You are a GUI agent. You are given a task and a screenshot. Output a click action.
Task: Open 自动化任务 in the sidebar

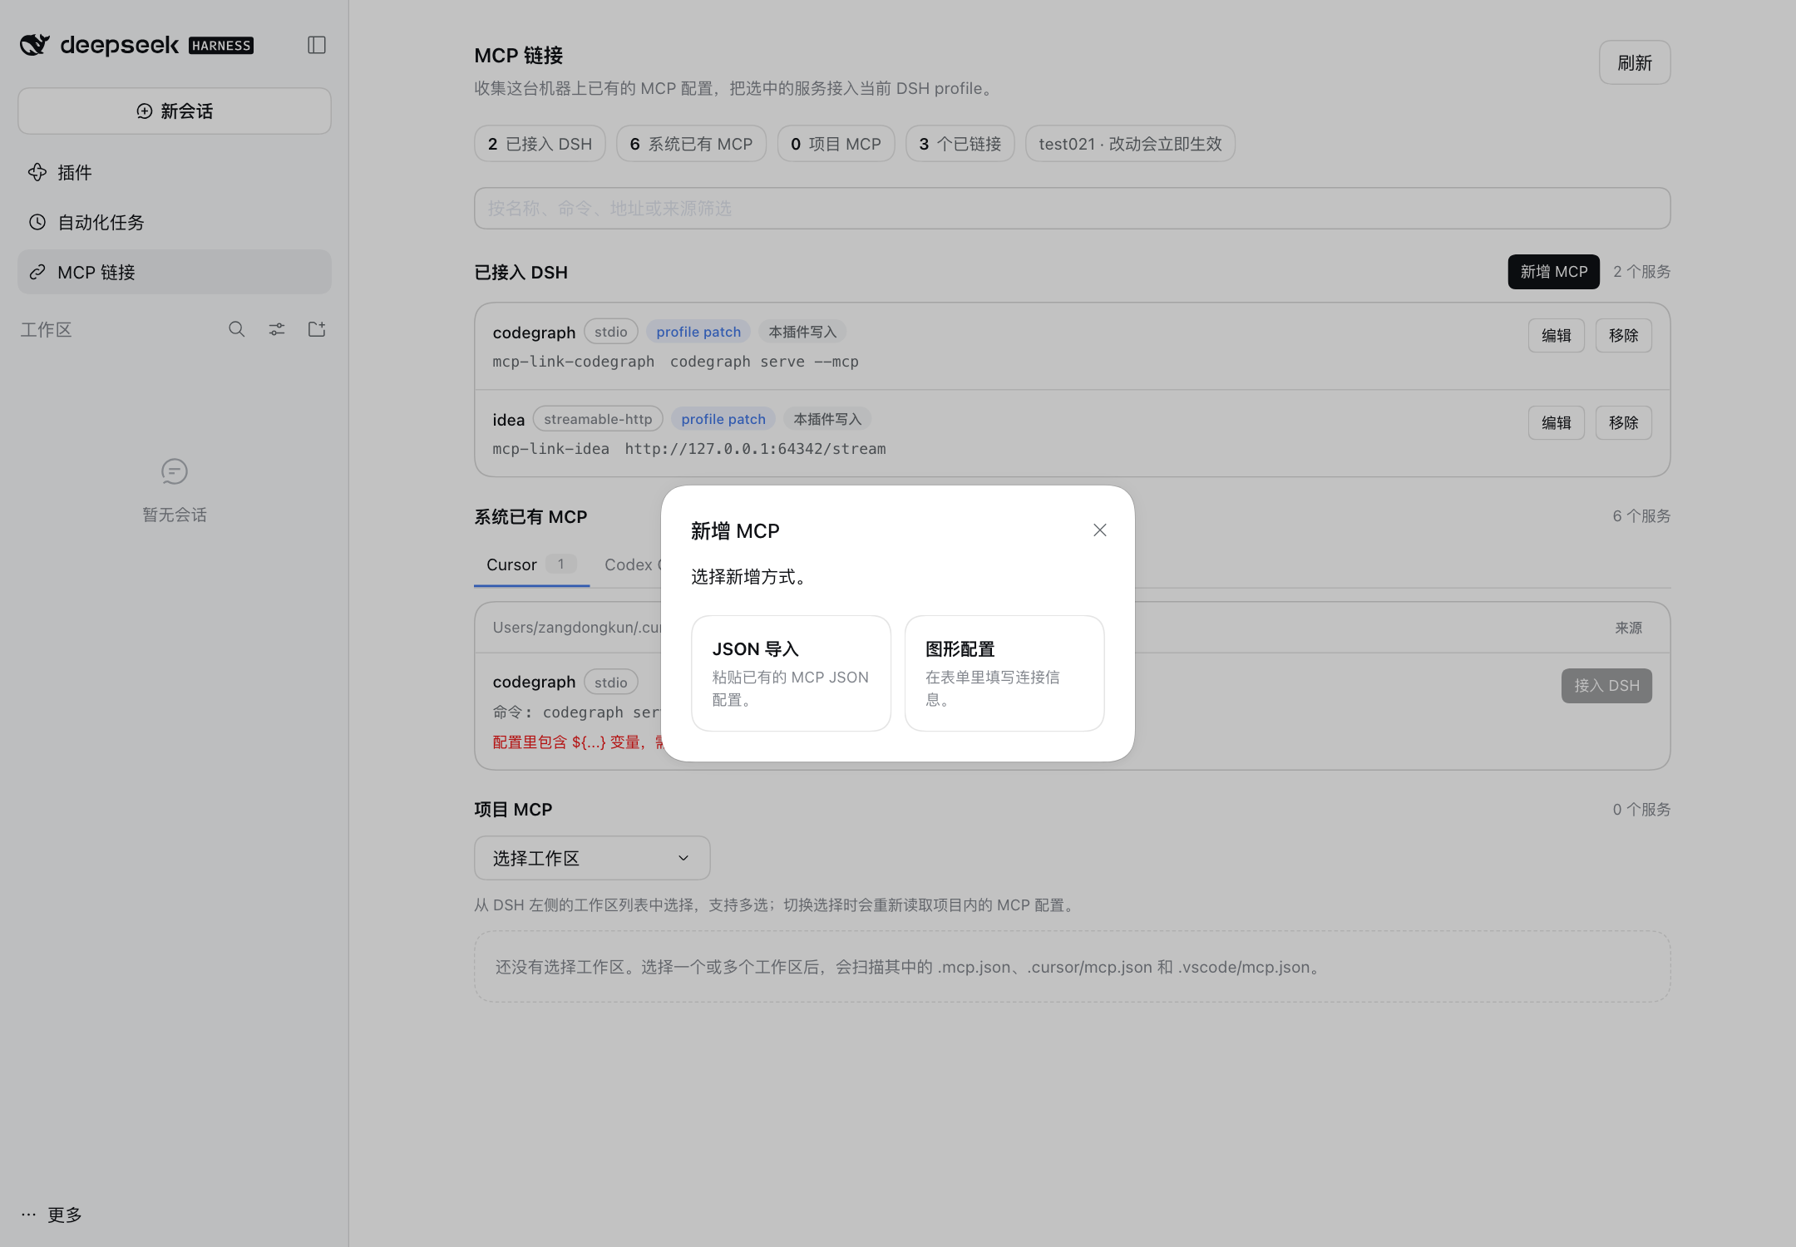pyautogui.click(x=175, y=222)
